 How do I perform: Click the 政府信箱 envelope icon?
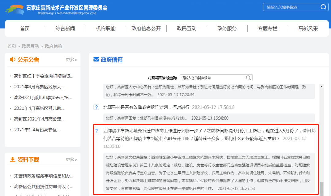point(96,60)
